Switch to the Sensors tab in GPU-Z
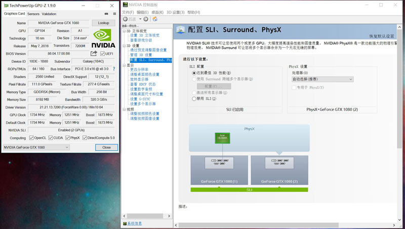 (x=33, y=14)
